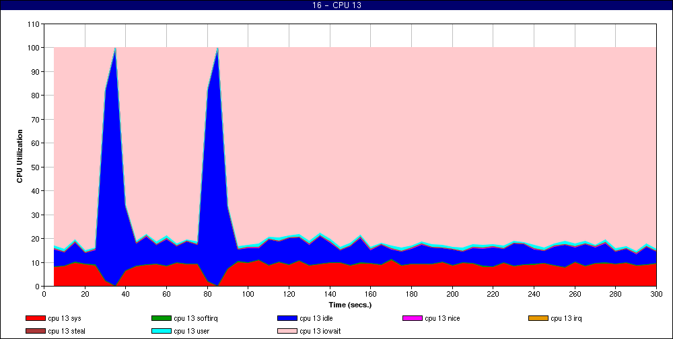
Task: Select the 'cpu 13 steal' legend label
Action: coord(67,332)
